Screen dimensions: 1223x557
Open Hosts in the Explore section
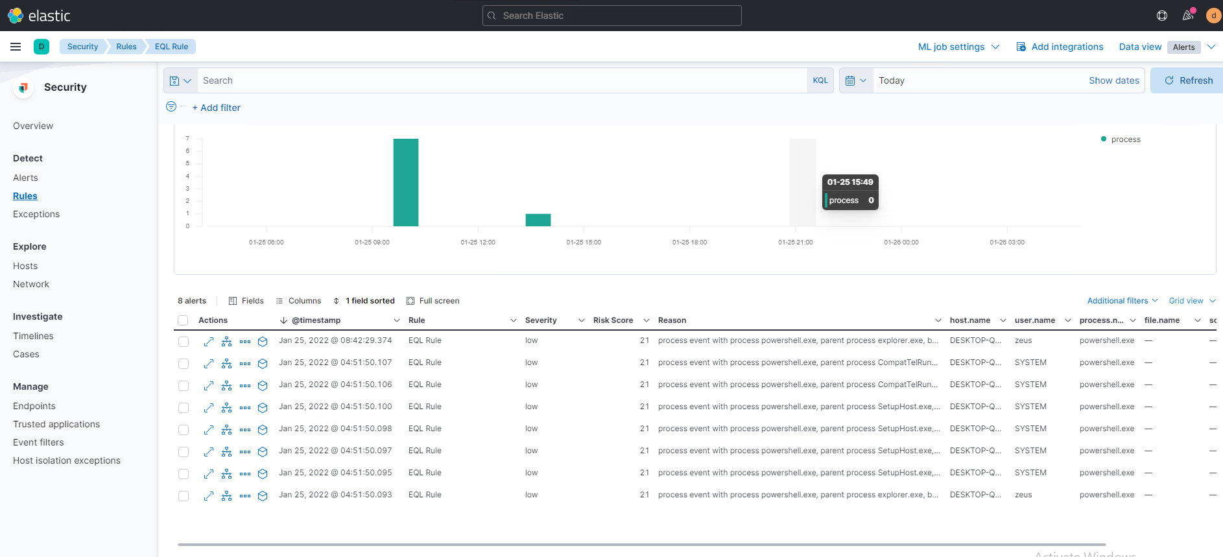click(x=25, y=266)
